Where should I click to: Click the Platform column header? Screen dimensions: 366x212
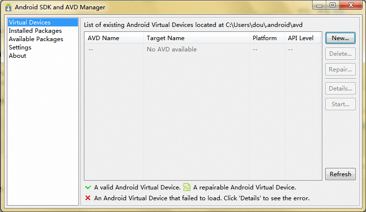click(267, 38)
